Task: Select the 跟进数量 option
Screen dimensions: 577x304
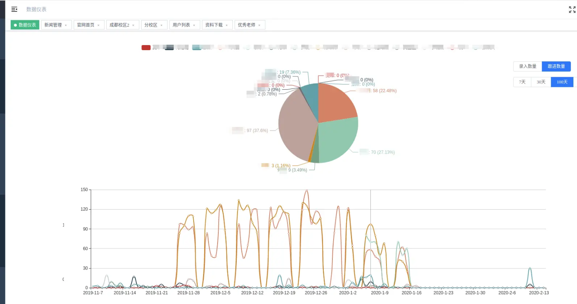Action: (556, 67)
